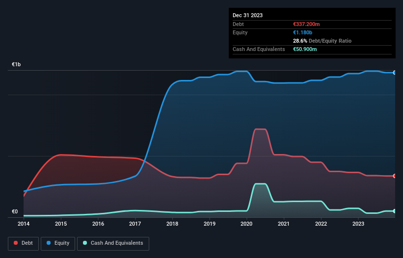403x258 pixels.
Task: Click the 2023 x-axis label
Action: click(x=358, y=224)
